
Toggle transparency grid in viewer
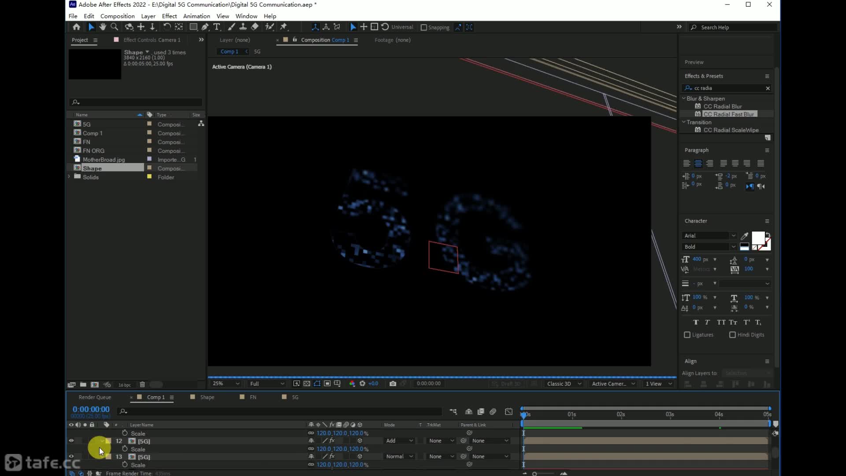pyautogui.click(x=307, y=383)
